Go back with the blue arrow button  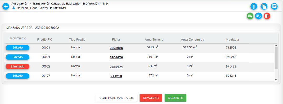pyautogui.click(x=6, y=6)
